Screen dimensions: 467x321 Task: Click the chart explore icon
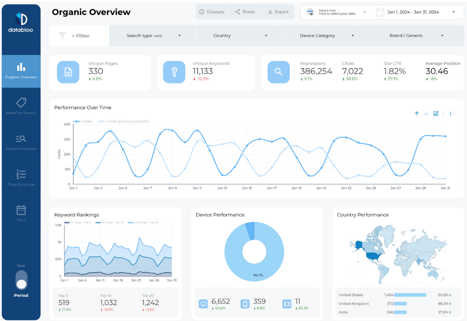tap(436, 113)
